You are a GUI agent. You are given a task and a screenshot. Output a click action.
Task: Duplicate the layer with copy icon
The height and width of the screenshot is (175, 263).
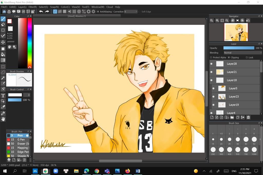click(x=238, y=117)
